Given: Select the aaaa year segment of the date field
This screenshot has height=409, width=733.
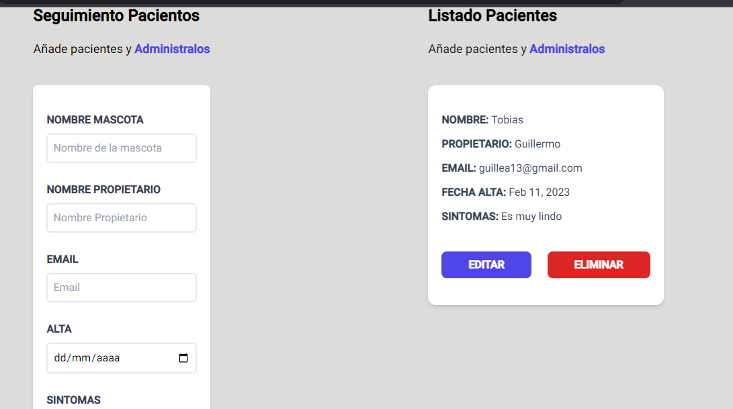Looking at the screenshot, I should (108, 357).
